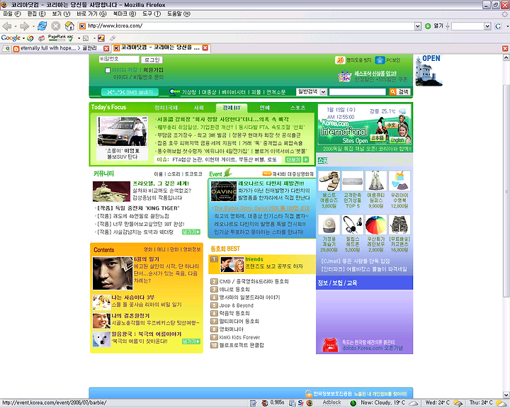Click the page load timer showing 0.985s

click(277, 402)
